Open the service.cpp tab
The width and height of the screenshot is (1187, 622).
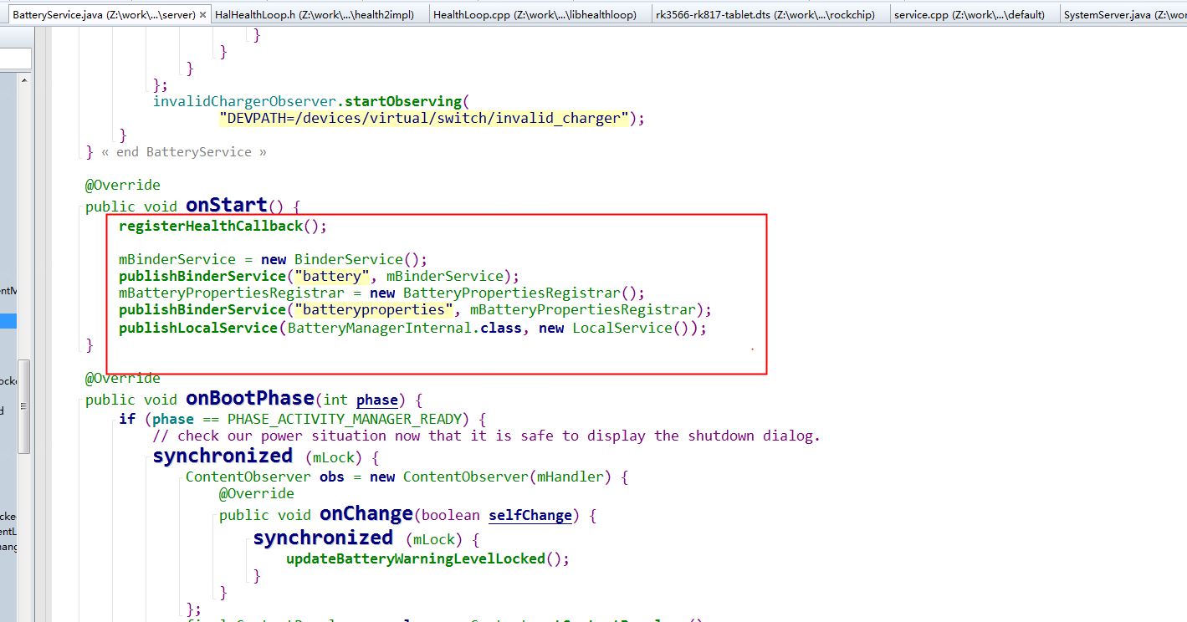(969, 15)
